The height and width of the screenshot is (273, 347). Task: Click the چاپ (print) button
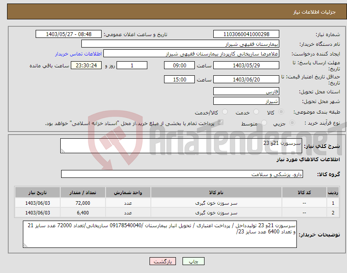[x=193, y=261]
